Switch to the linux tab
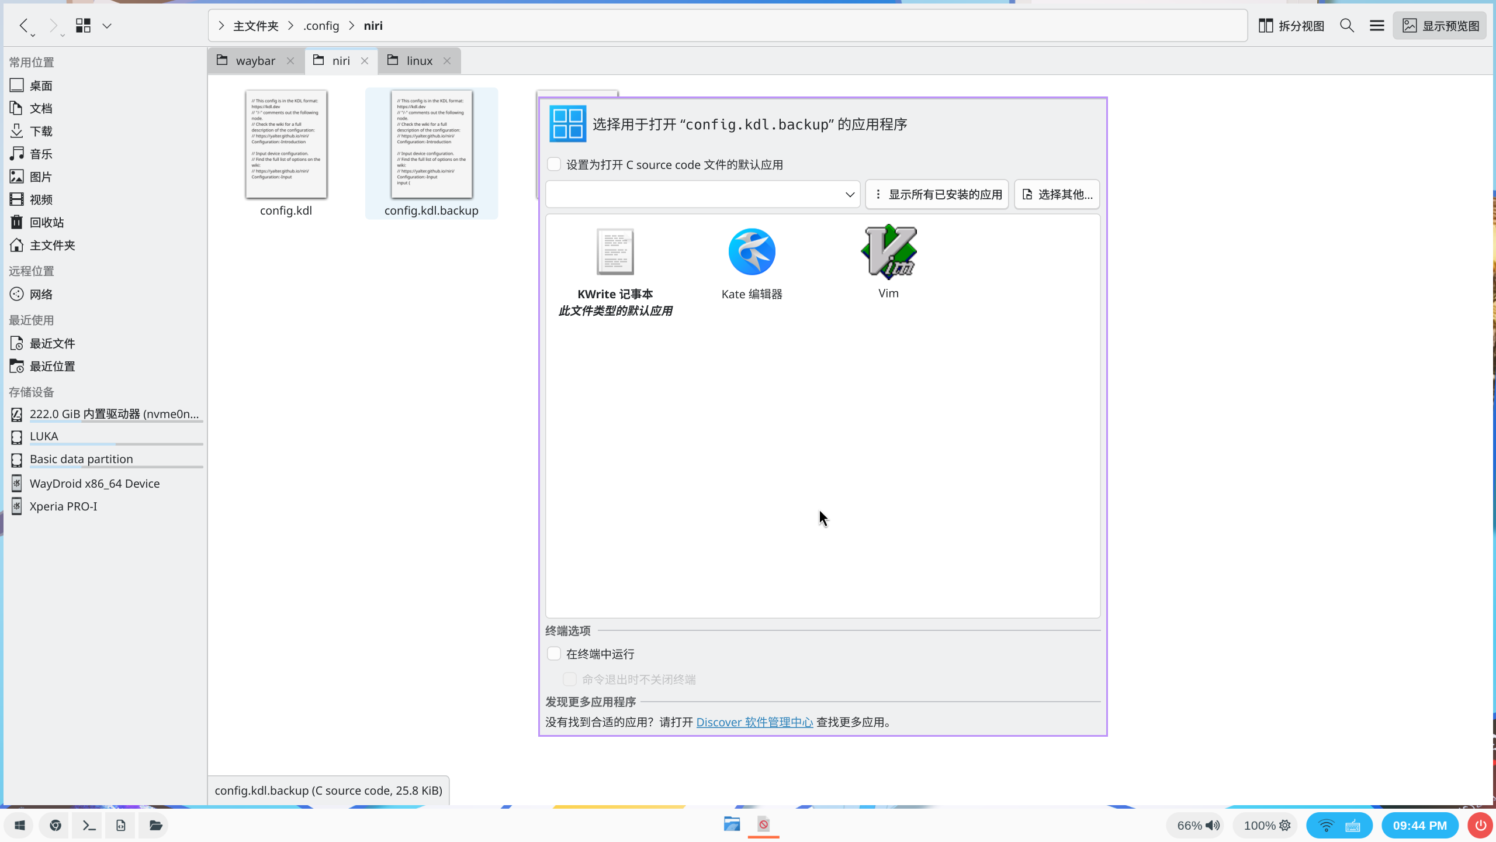 point(419,61)
